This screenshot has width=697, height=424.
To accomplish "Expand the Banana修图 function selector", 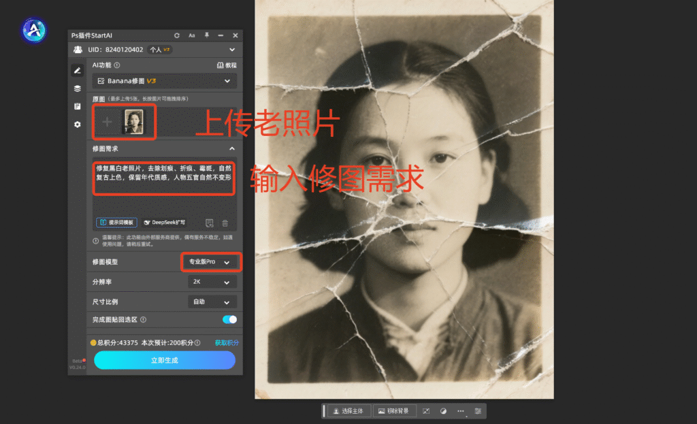I will tap(164, 81).
